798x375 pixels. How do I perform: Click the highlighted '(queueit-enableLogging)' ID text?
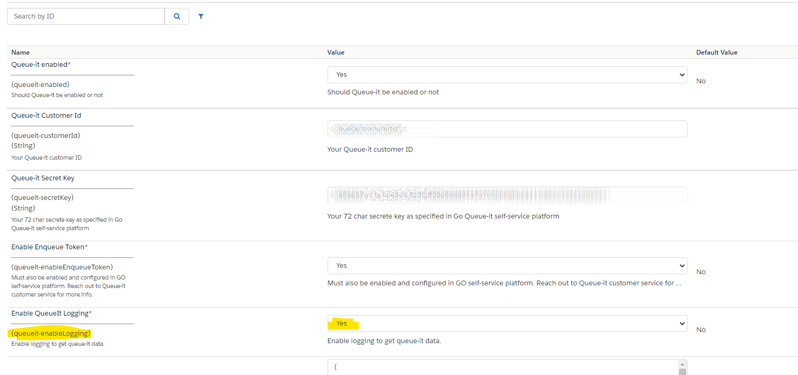[x=51, y=334]
